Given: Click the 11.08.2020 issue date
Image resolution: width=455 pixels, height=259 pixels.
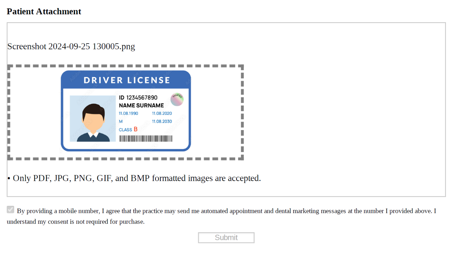Looking at the screenshot, I should coord(162,113).
